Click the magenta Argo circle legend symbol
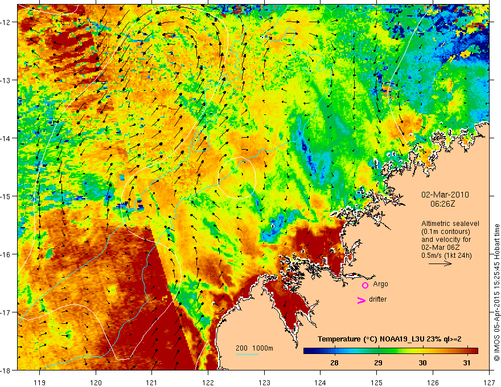Viewport: 501px width, 387px height. (365, 285)
